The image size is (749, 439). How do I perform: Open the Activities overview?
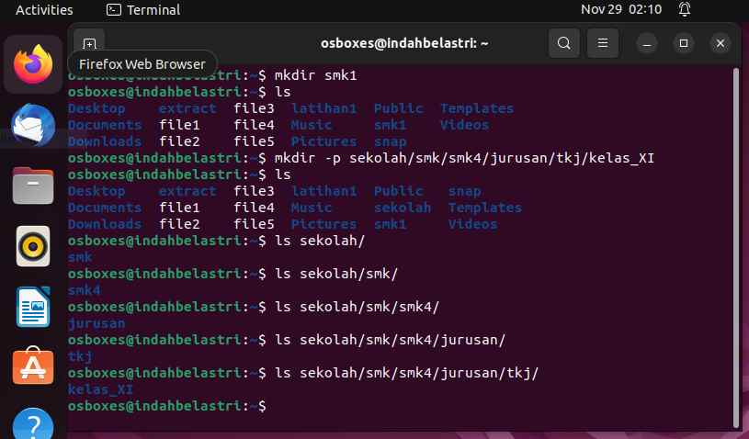[44, 9]
